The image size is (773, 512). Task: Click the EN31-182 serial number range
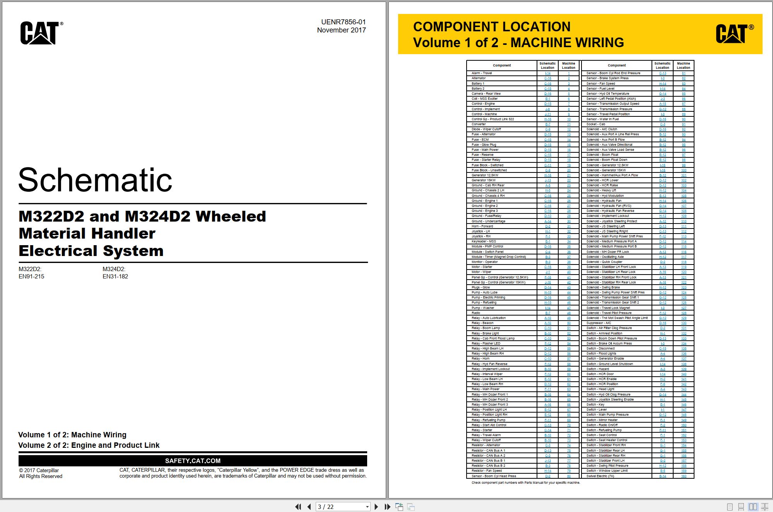[115, 276]
